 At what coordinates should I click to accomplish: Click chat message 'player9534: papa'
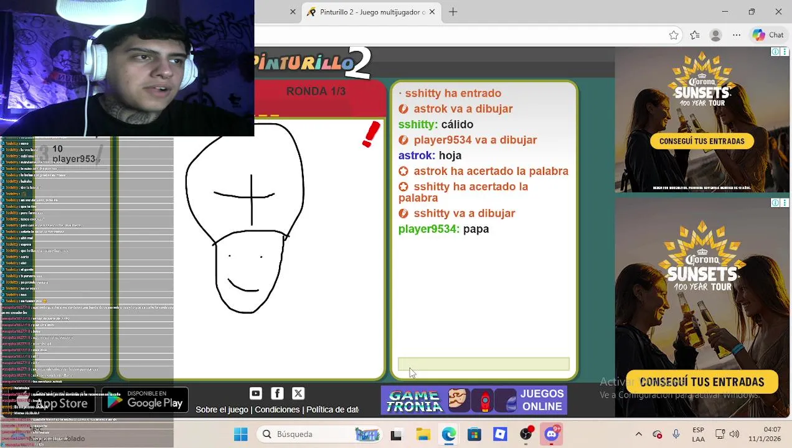(x=443, y=229)
